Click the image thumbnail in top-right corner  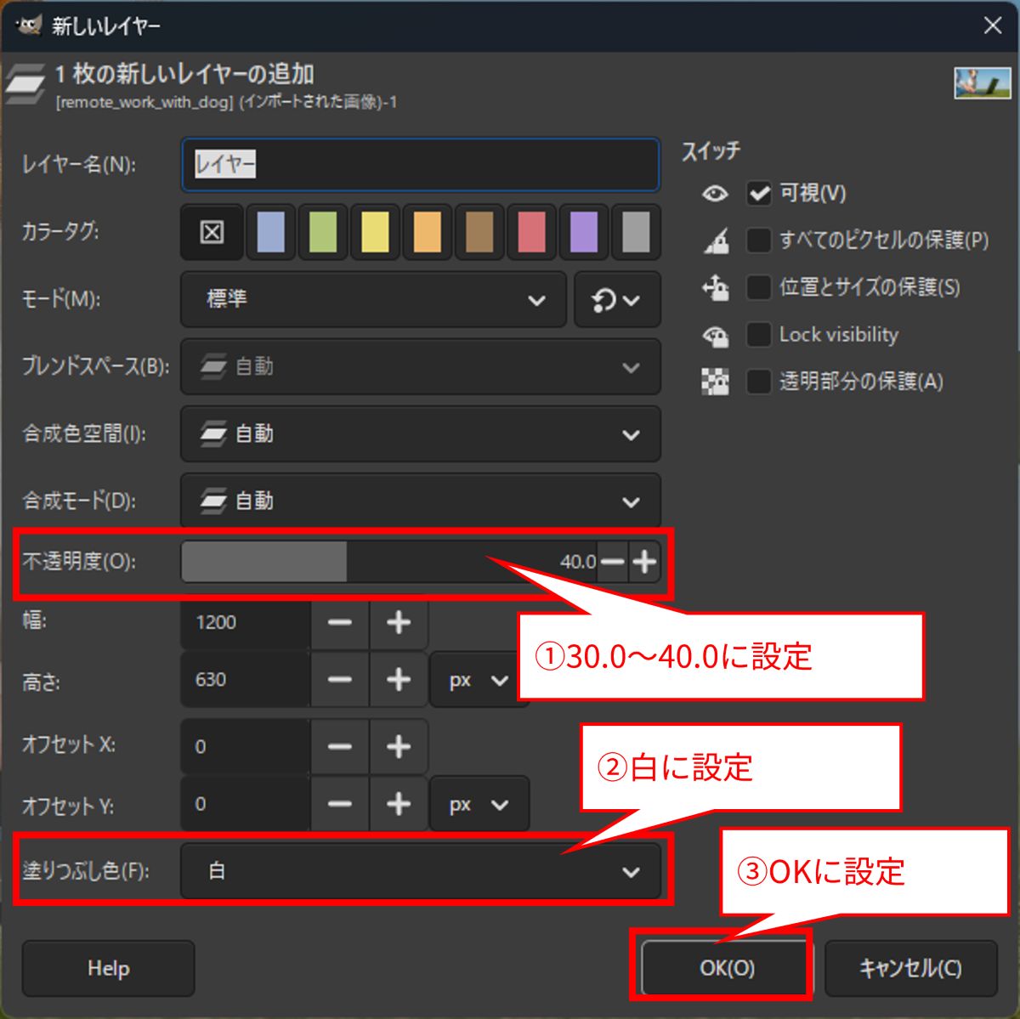coord(982,82)
